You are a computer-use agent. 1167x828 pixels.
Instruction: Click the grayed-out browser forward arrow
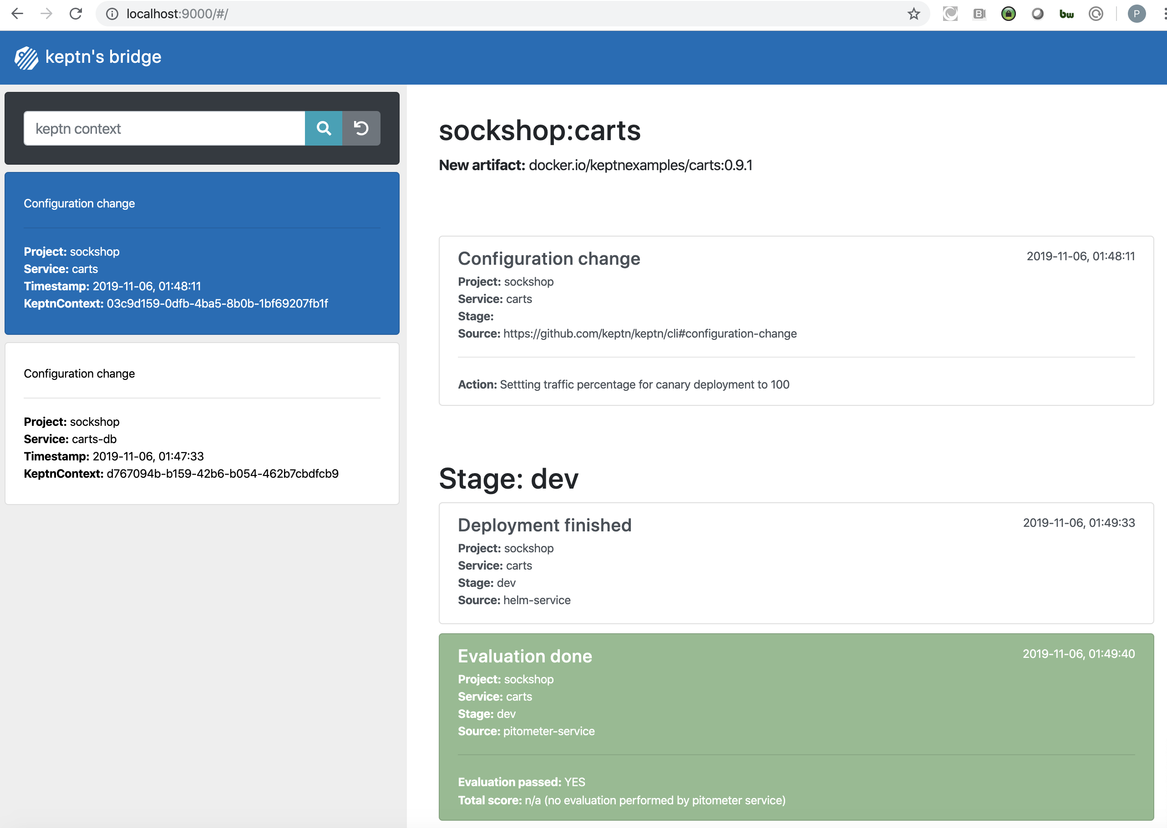46,14
